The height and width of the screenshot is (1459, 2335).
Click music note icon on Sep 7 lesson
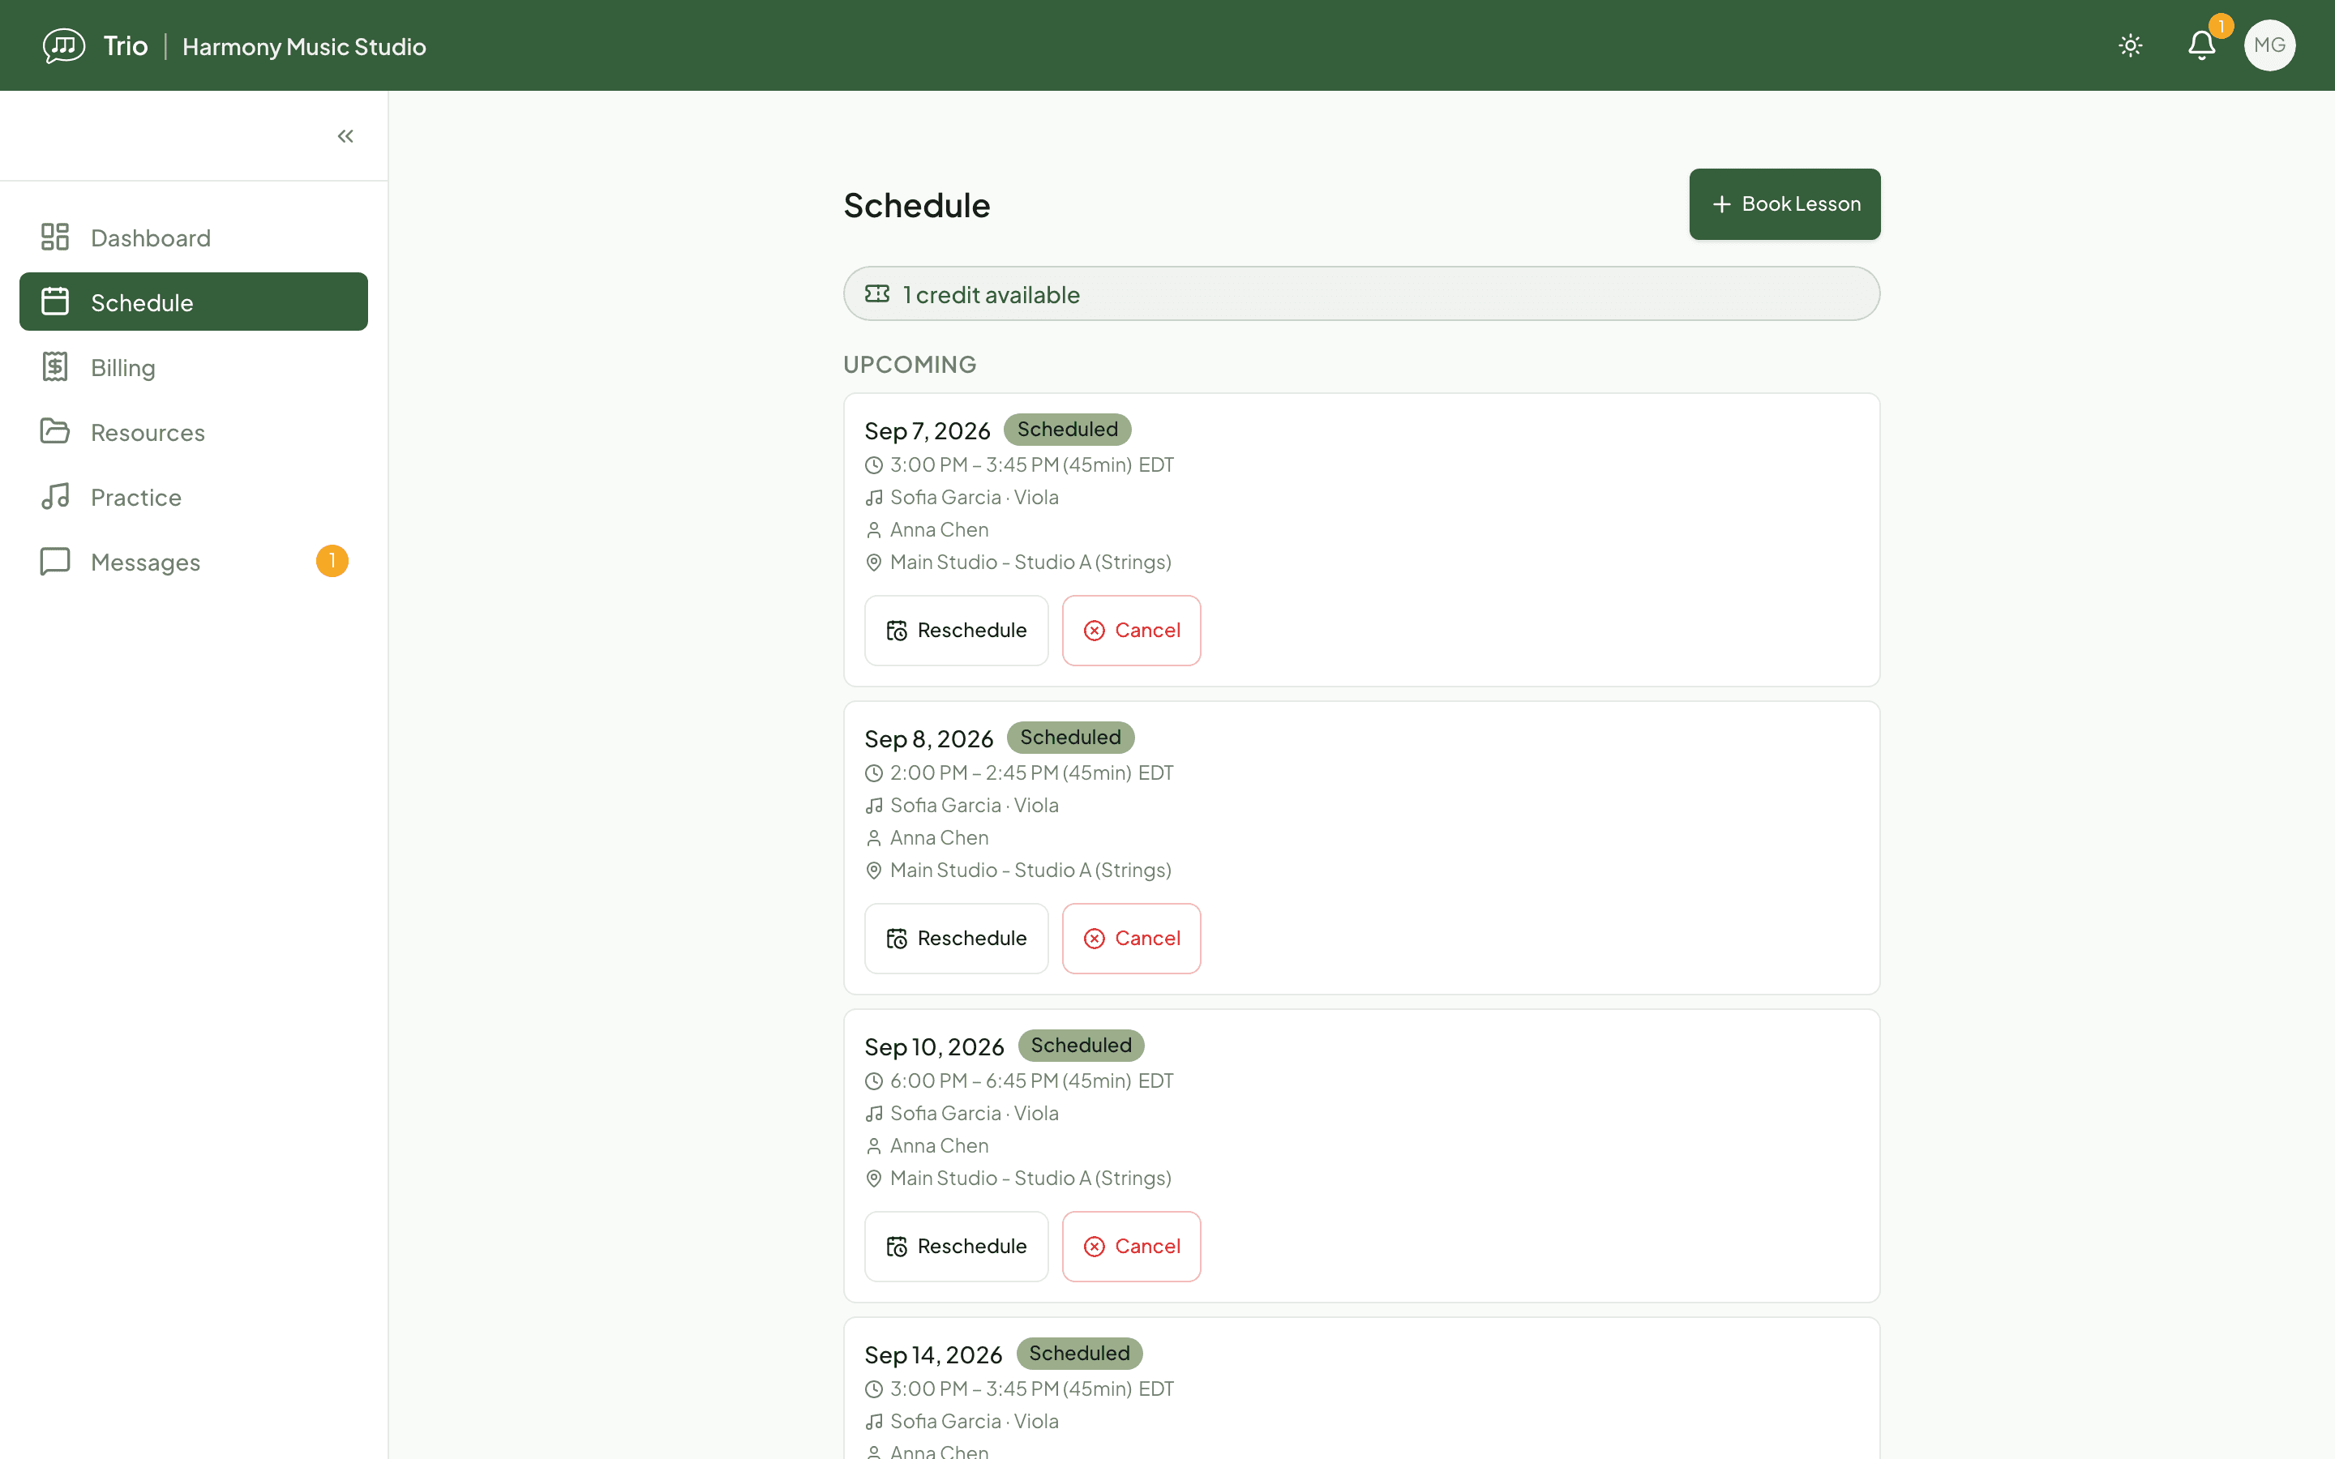(x=873, y=498)
